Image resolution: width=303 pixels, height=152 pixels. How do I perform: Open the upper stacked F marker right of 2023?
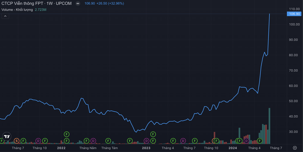click(153, 134)
